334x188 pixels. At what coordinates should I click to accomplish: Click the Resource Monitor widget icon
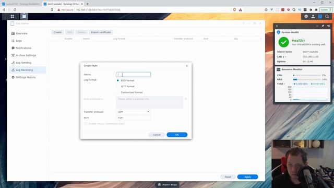click(278, 69)
